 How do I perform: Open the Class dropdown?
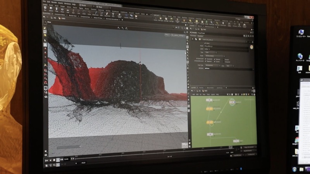230,66
